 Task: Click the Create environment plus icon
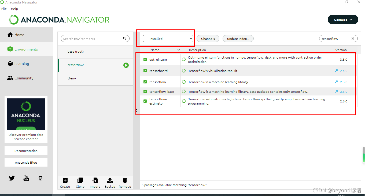coord(65,180)
